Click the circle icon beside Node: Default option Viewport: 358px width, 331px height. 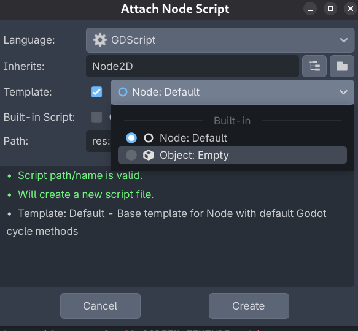(149, 138)
